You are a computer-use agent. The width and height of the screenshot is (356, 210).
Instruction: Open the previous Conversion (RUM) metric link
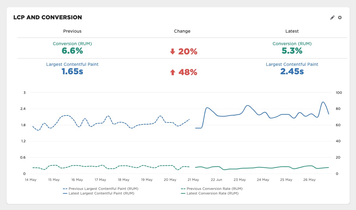(72, 44)
